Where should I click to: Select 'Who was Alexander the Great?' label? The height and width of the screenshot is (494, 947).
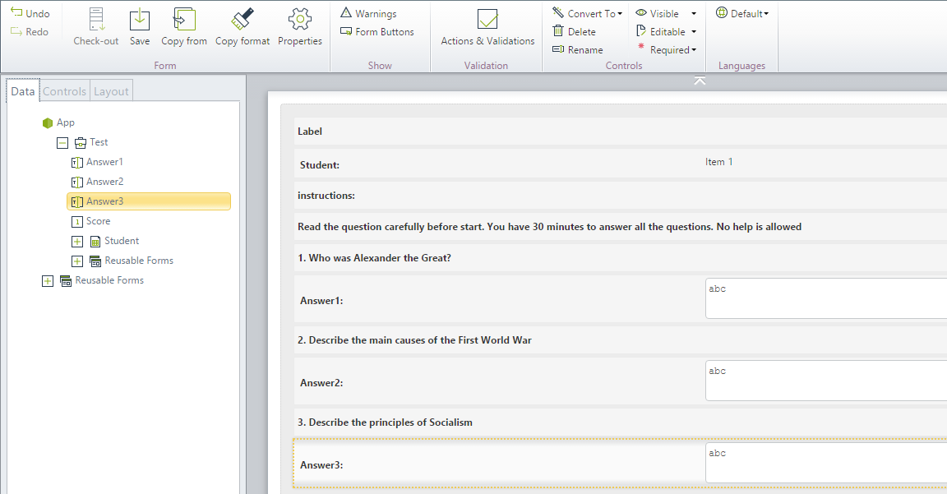pyautogui.click(x=375, y=258)
